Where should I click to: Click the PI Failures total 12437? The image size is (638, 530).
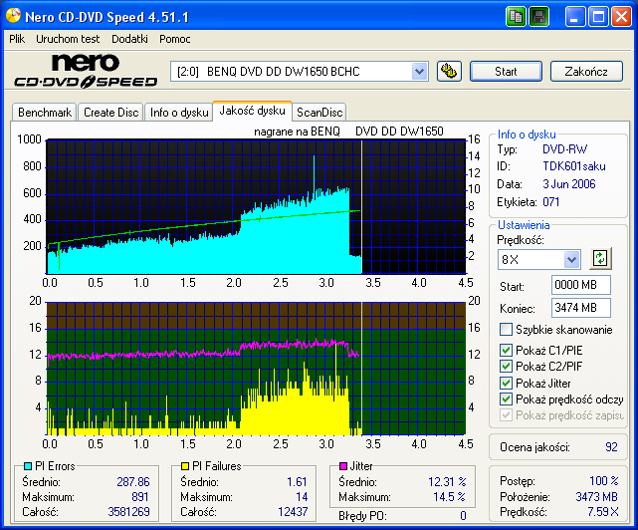tap(293, 512)
